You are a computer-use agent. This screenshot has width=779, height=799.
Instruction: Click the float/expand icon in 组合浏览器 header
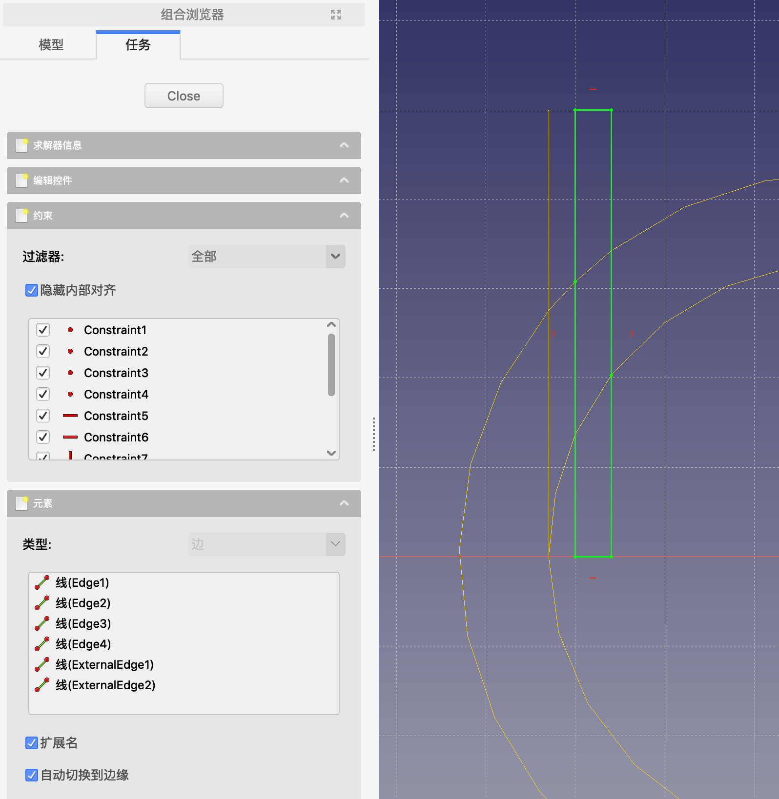coord(335,15)
